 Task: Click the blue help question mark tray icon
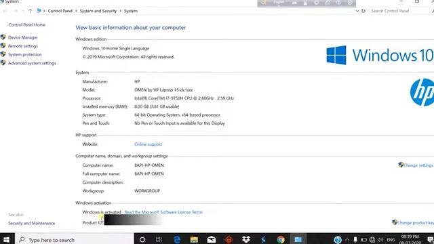(338, 239)
